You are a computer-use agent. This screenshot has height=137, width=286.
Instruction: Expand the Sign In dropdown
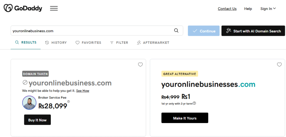(268, 9)
